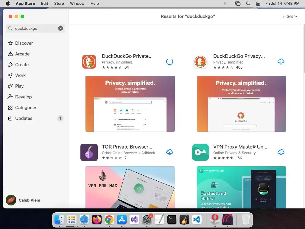Launch GarageBand from the Dock
305x229 pixels.
[x=184, y=220]
